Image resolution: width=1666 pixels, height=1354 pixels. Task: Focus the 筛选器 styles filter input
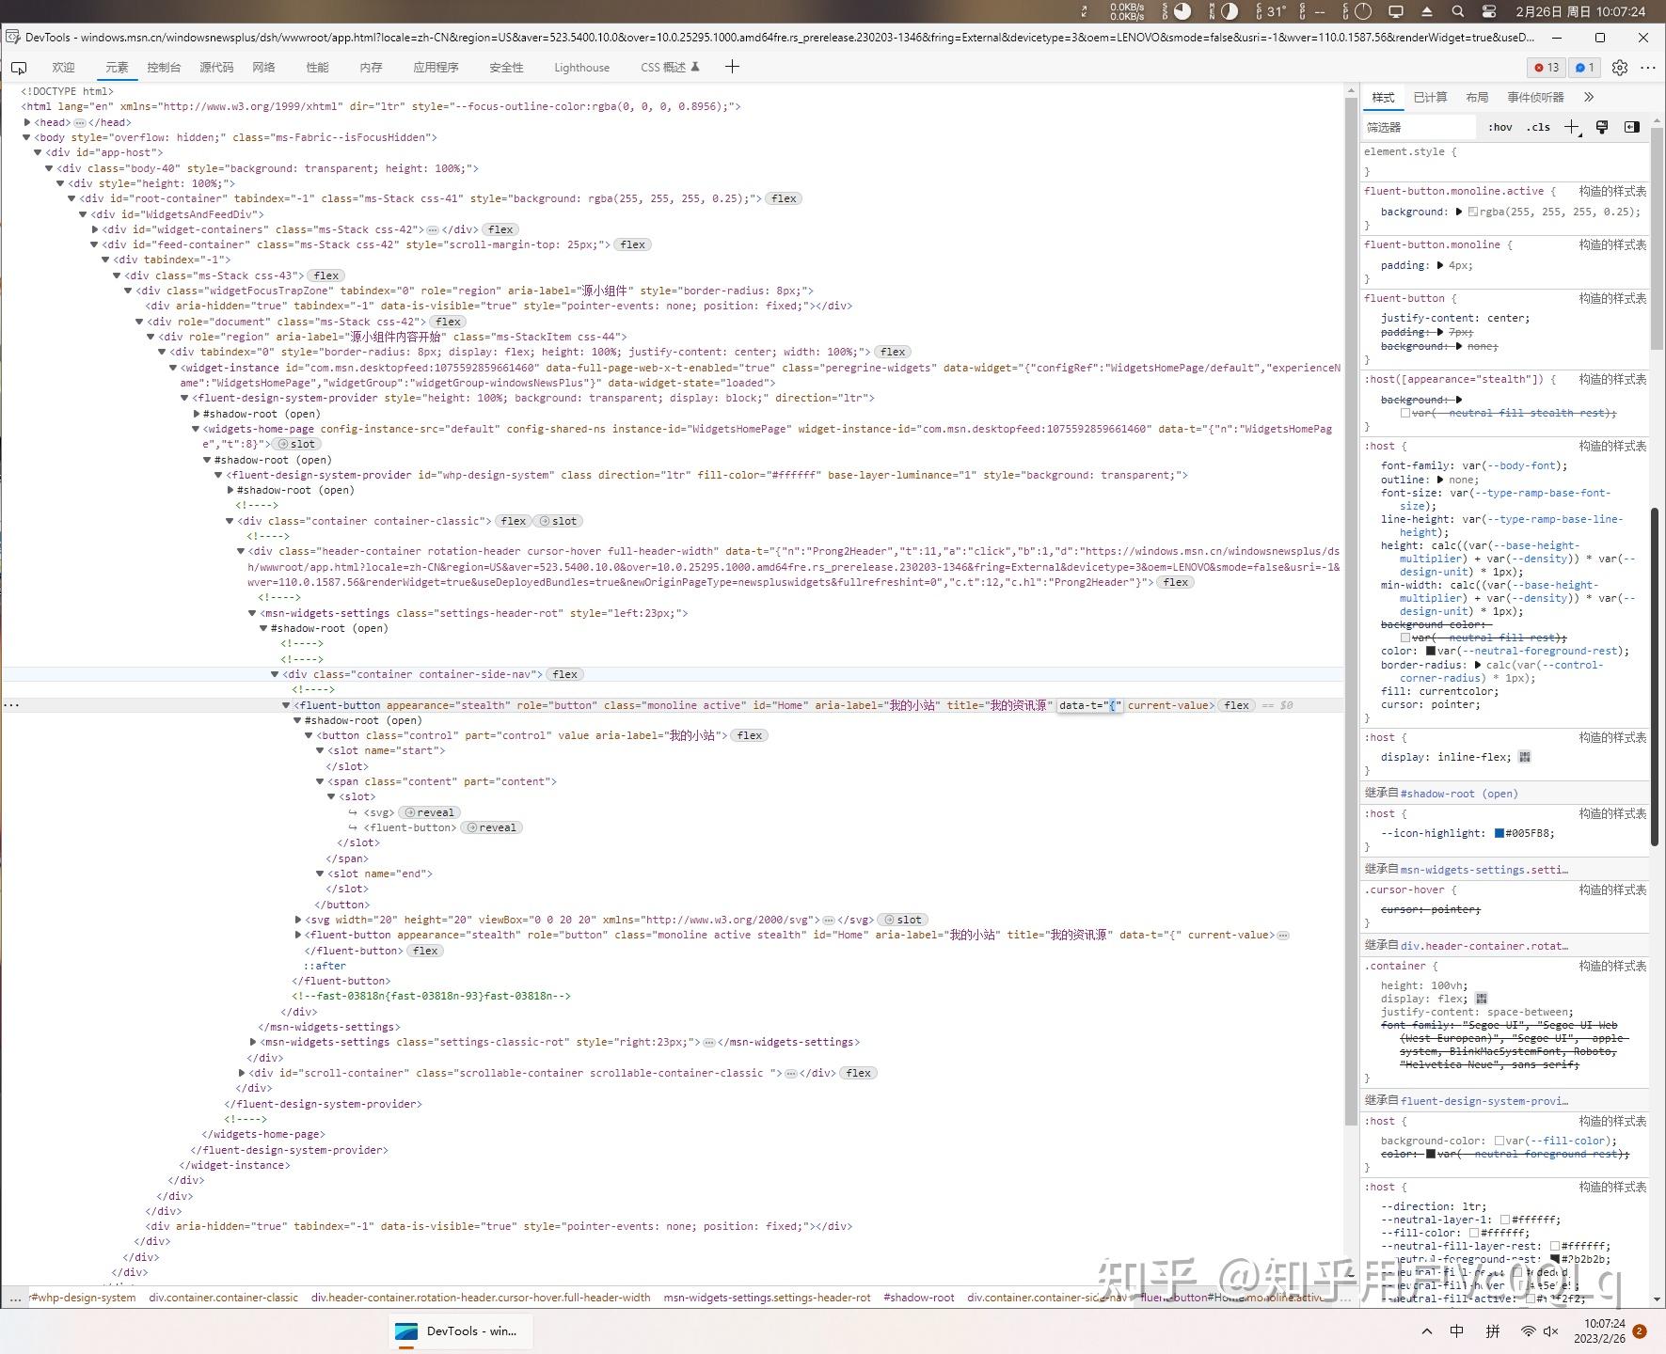point(1419,127)
